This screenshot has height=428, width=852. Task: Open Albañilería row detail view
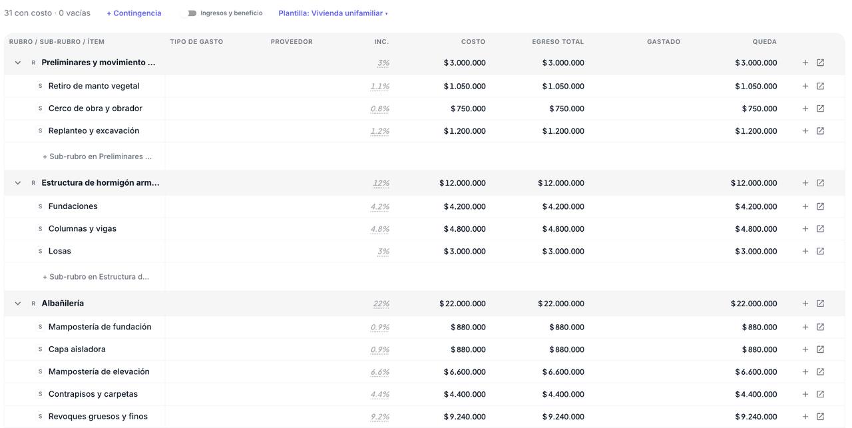820,304
